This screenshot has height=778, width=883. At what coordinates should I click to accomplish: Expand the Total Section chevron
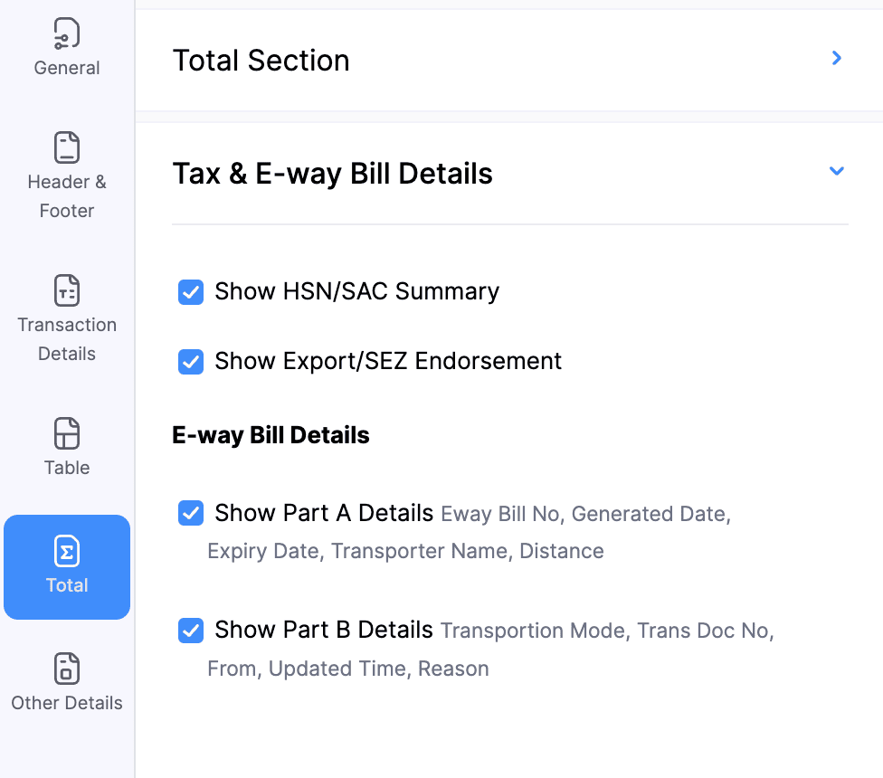point(837,59)
